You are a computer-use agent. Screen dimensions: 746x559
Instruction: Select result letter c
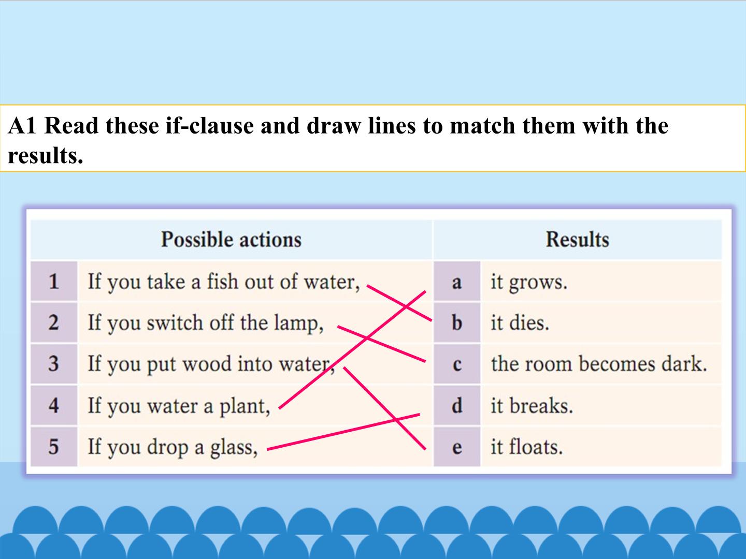point(457,364)
